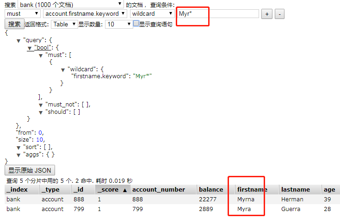Screen dimensions: 340x224
Task: Collapse the "sort" JSON array
Action: click(19, 148)
